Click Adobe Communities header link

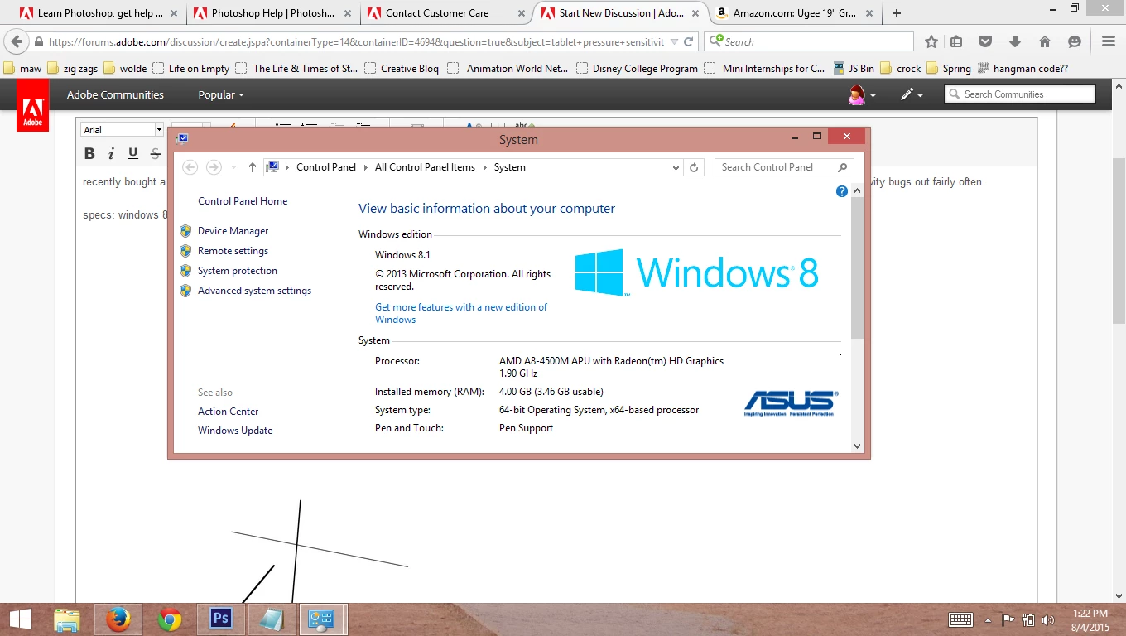tap(115, 94)
